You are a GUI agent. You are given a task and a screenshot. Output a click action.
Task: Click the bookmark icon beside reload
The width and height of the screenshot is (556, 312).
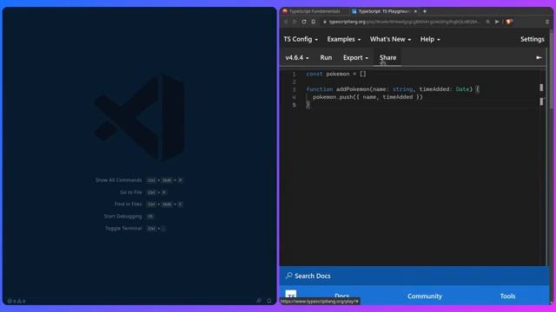tap(314, 22)
